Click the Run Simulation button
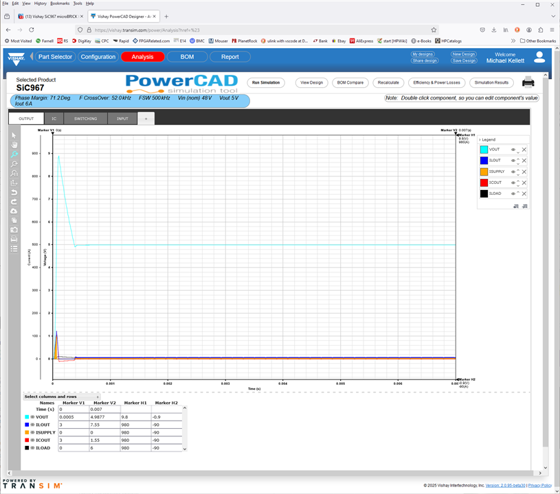Screen dimensions: 560x494 pyautogui.click(x=266, y=82)
